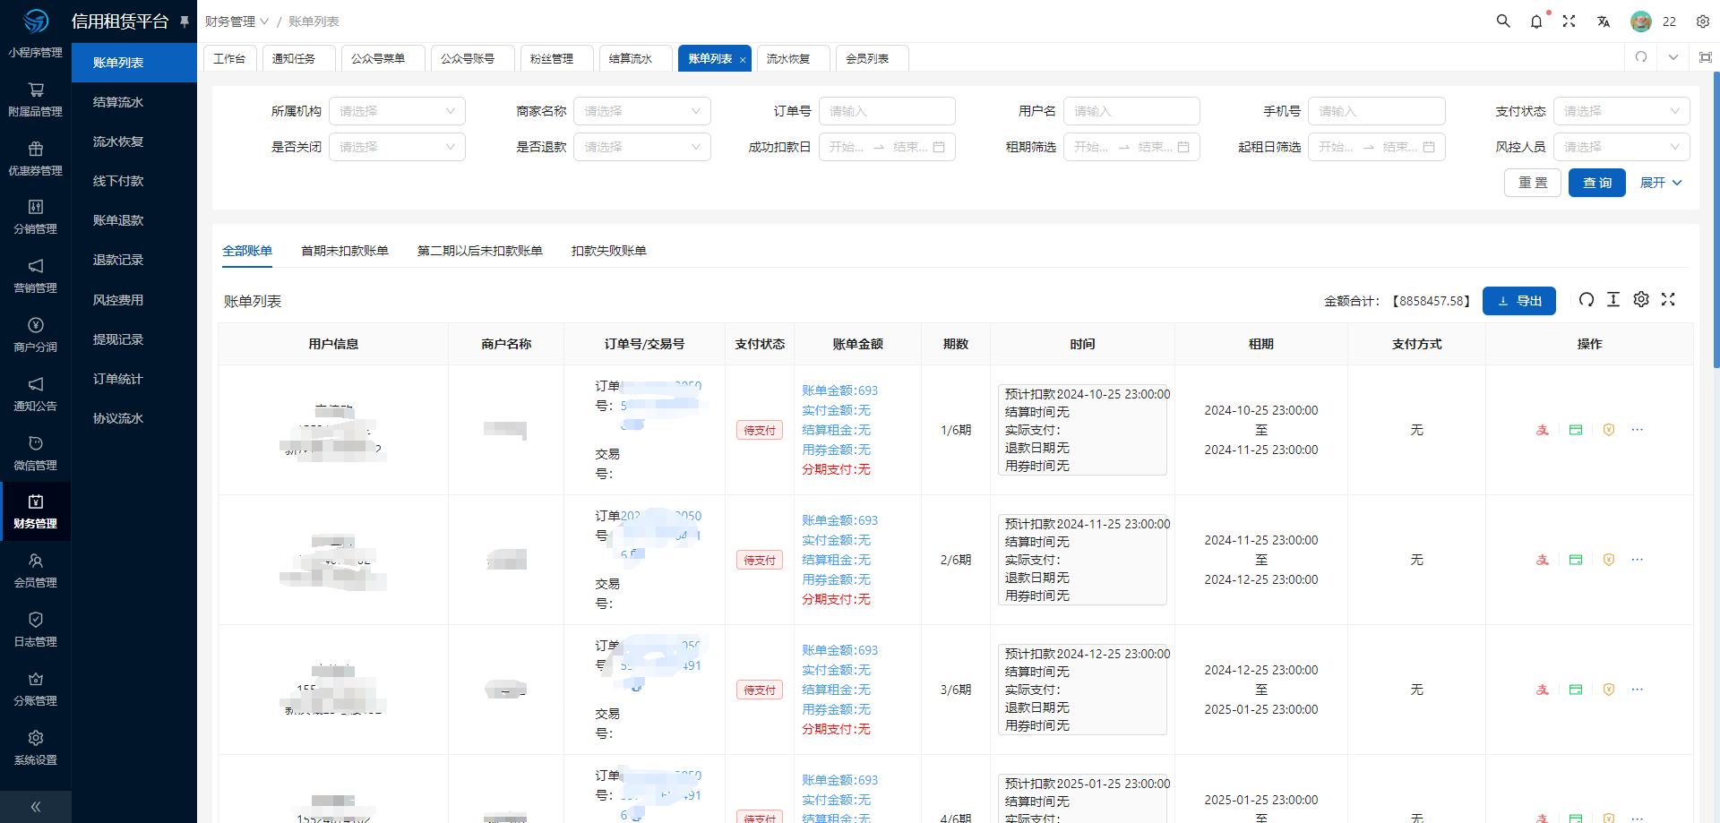Open the 成功扣款日 date range picker
1720x823 pixels.
pos(887,147)
